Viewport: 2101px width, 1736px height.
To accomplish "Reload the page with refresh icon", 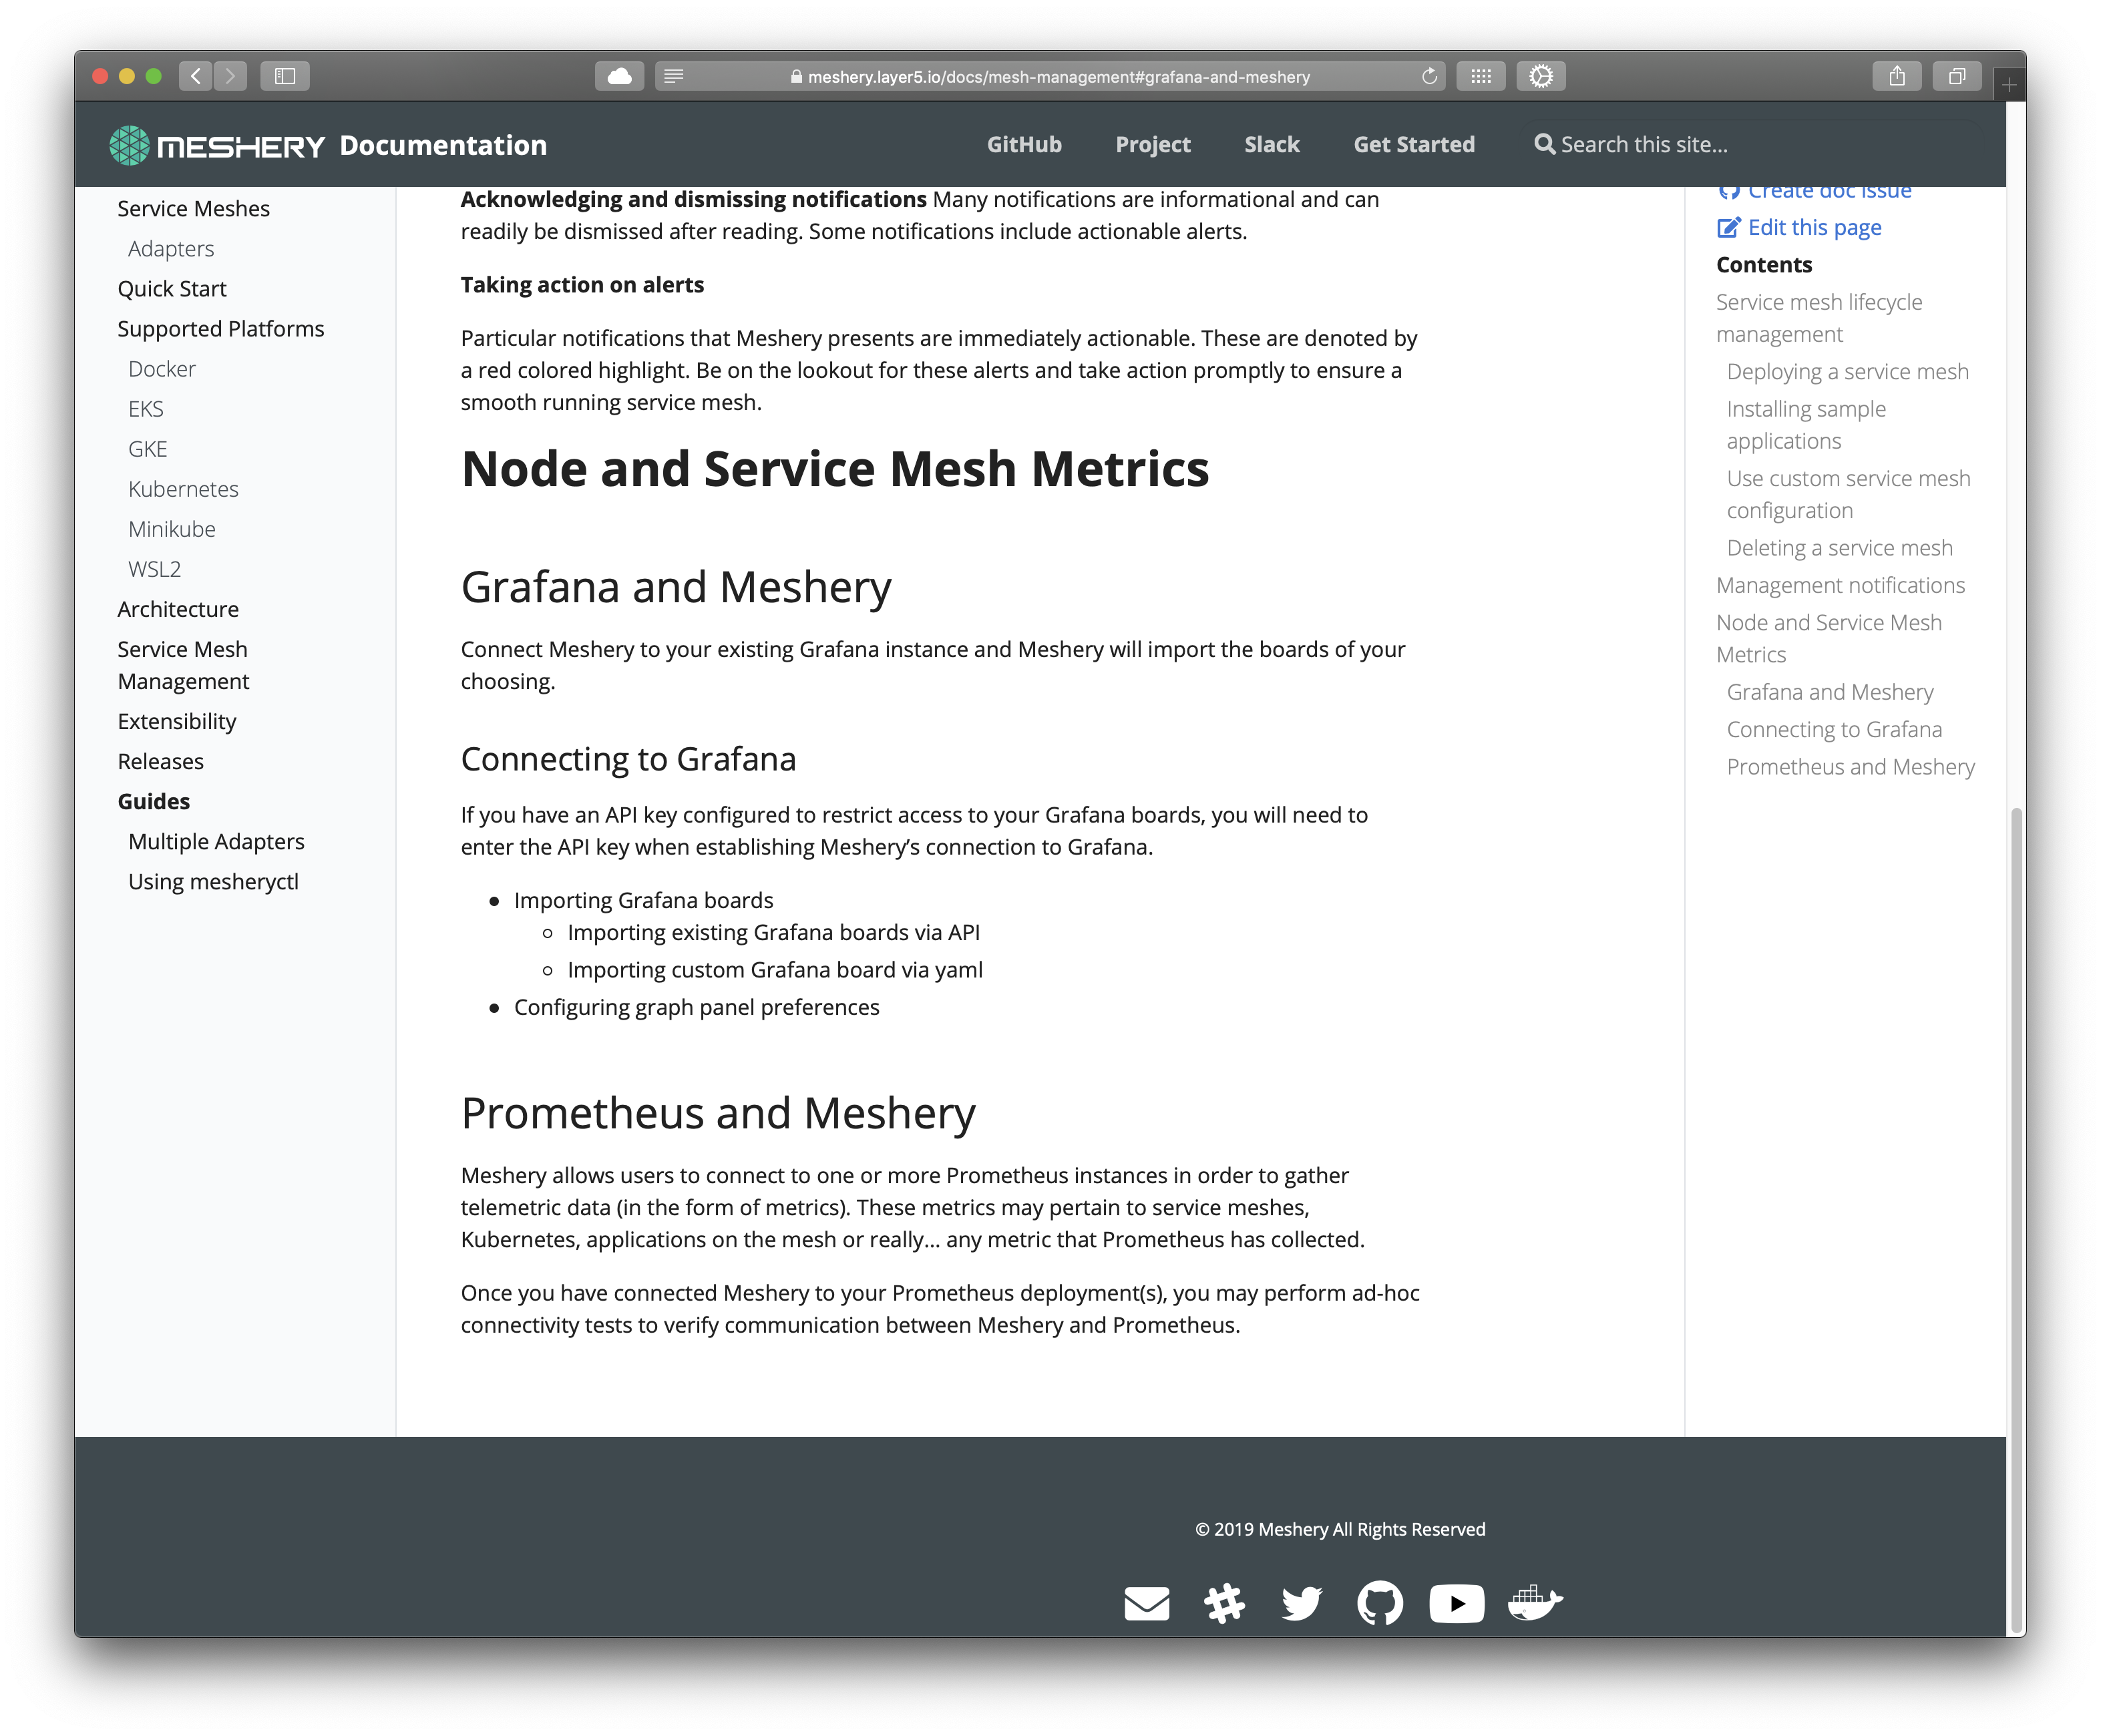I will coord(1429,76).
